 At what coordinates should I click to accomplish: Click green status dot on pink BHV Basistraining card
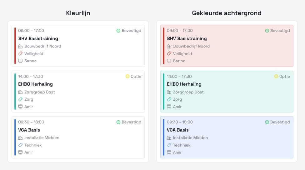click(267, 31)
